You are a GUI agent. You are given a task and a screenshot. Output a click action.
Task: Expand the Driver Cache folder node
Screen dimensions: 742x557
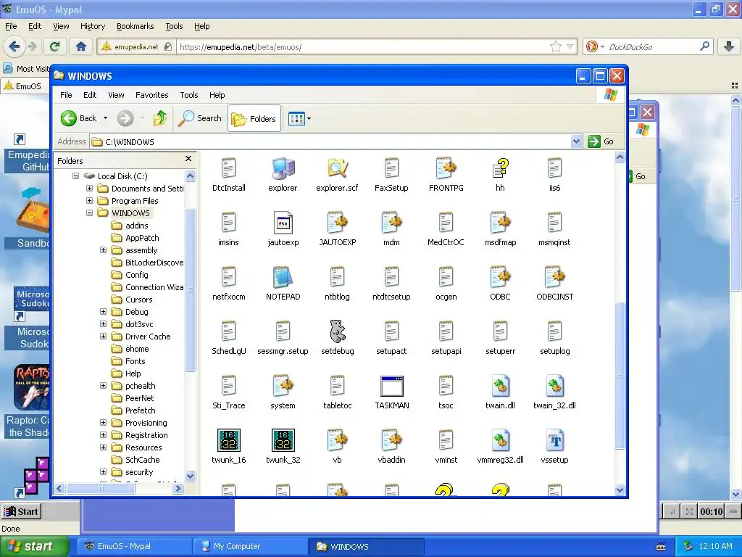click(x=103, y=336)
